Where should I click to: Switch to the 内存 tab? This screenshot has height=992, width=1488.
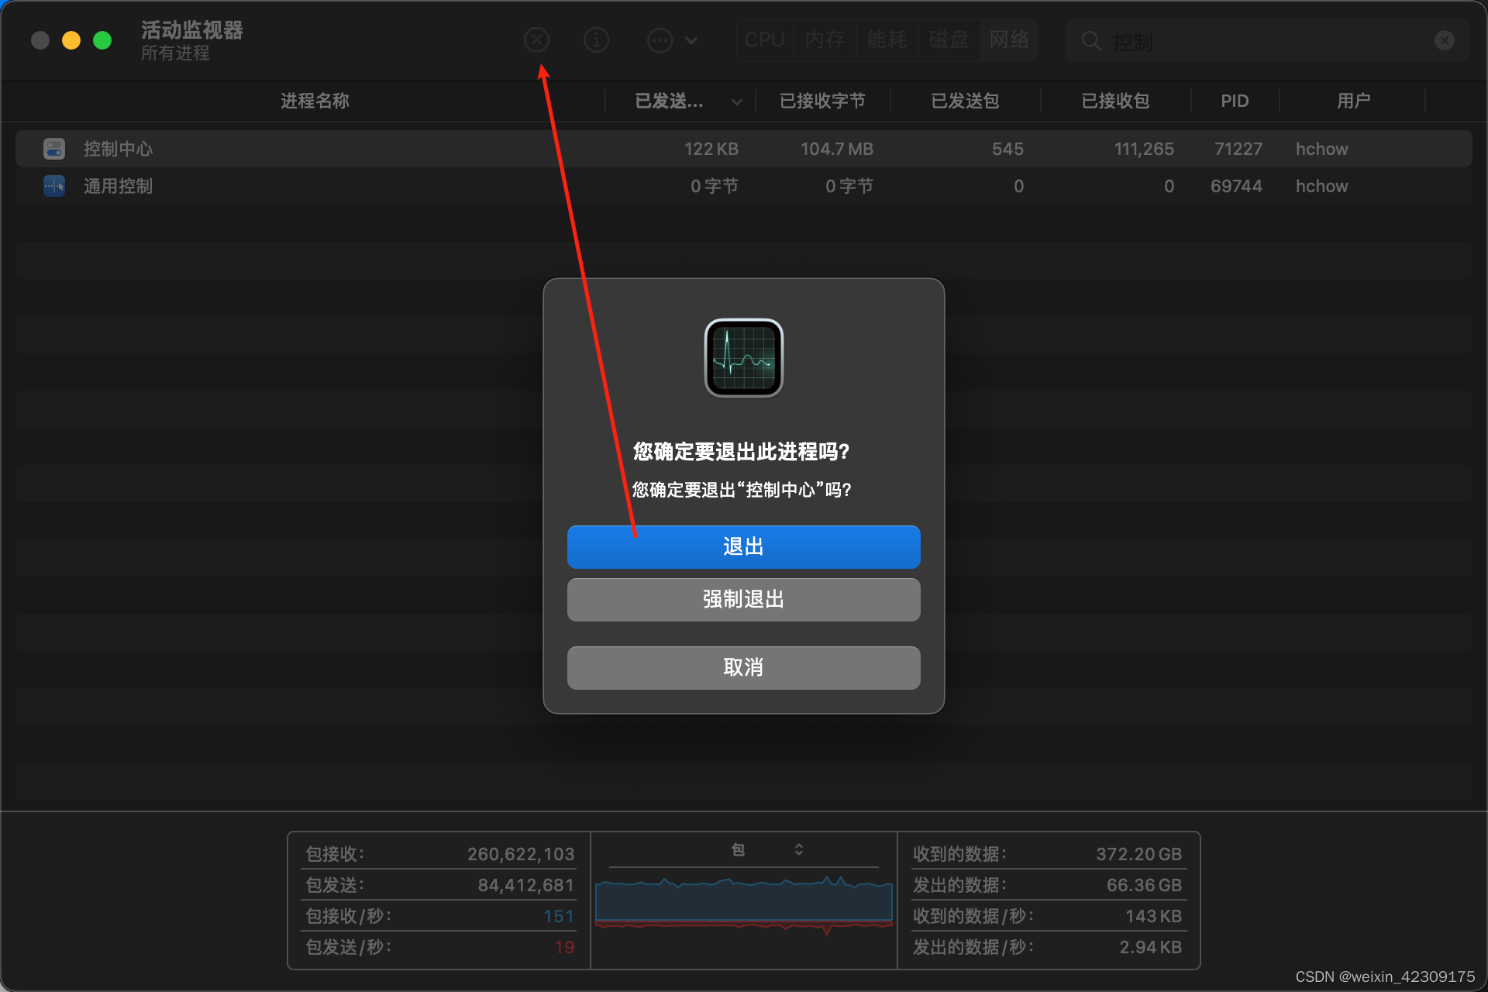[825, 40]
